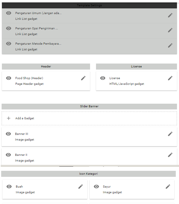Select the Icon Kategori section header
This screenshot has height=204, width=179.
[x=88, y=174]
